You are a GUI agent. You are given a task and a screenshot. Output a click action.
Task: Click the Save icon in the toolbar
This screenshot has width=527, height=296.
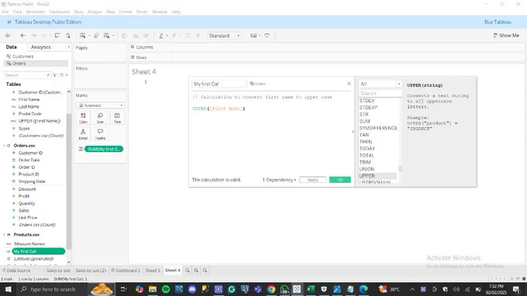pyautogui.click(x=57, y=36)
